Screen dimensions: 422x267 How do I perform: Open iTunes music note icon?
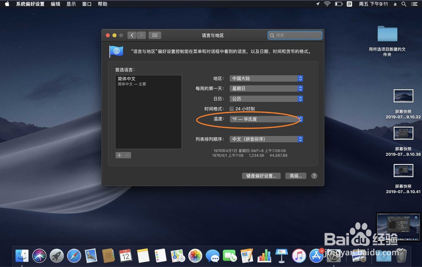point(299,256)
